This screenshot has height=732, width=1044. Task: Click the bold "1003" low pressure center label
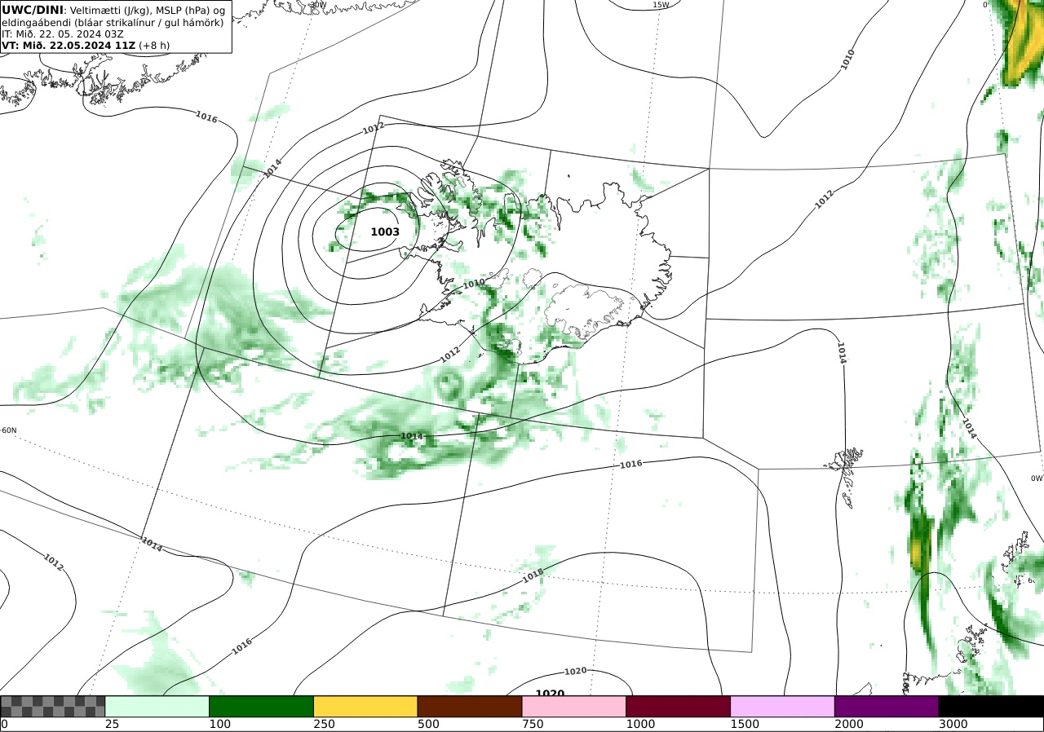pyautogui.click(x=385, y=232)
